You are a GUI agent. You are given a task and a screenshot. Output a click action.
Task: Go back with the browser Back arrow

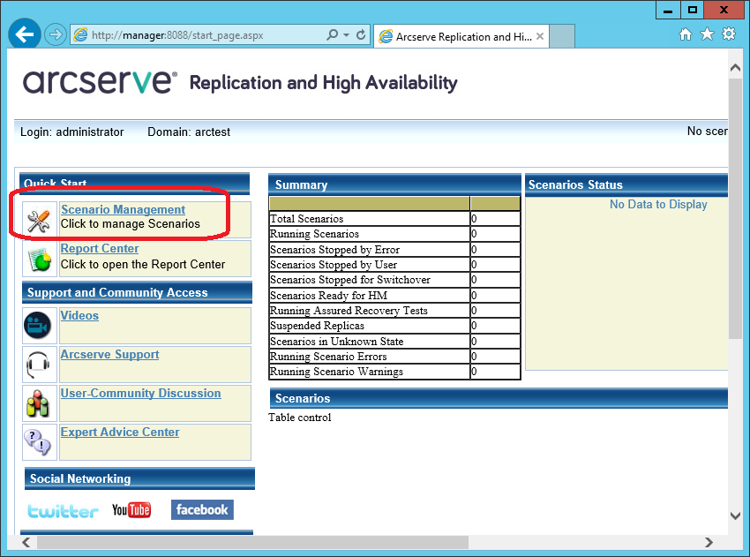(x=25, y=34)
